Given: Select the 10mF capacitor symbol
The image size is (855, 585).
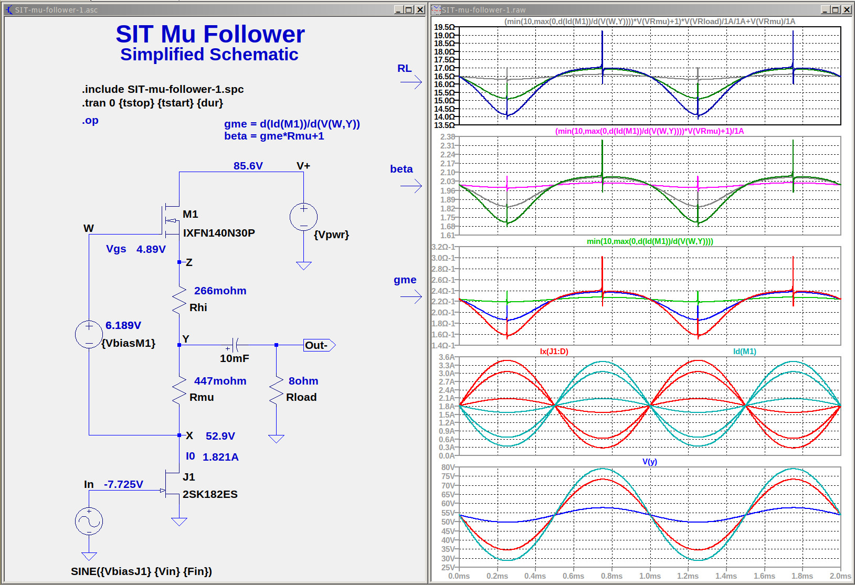Looking at the screenshot, I should pos(235,345).
